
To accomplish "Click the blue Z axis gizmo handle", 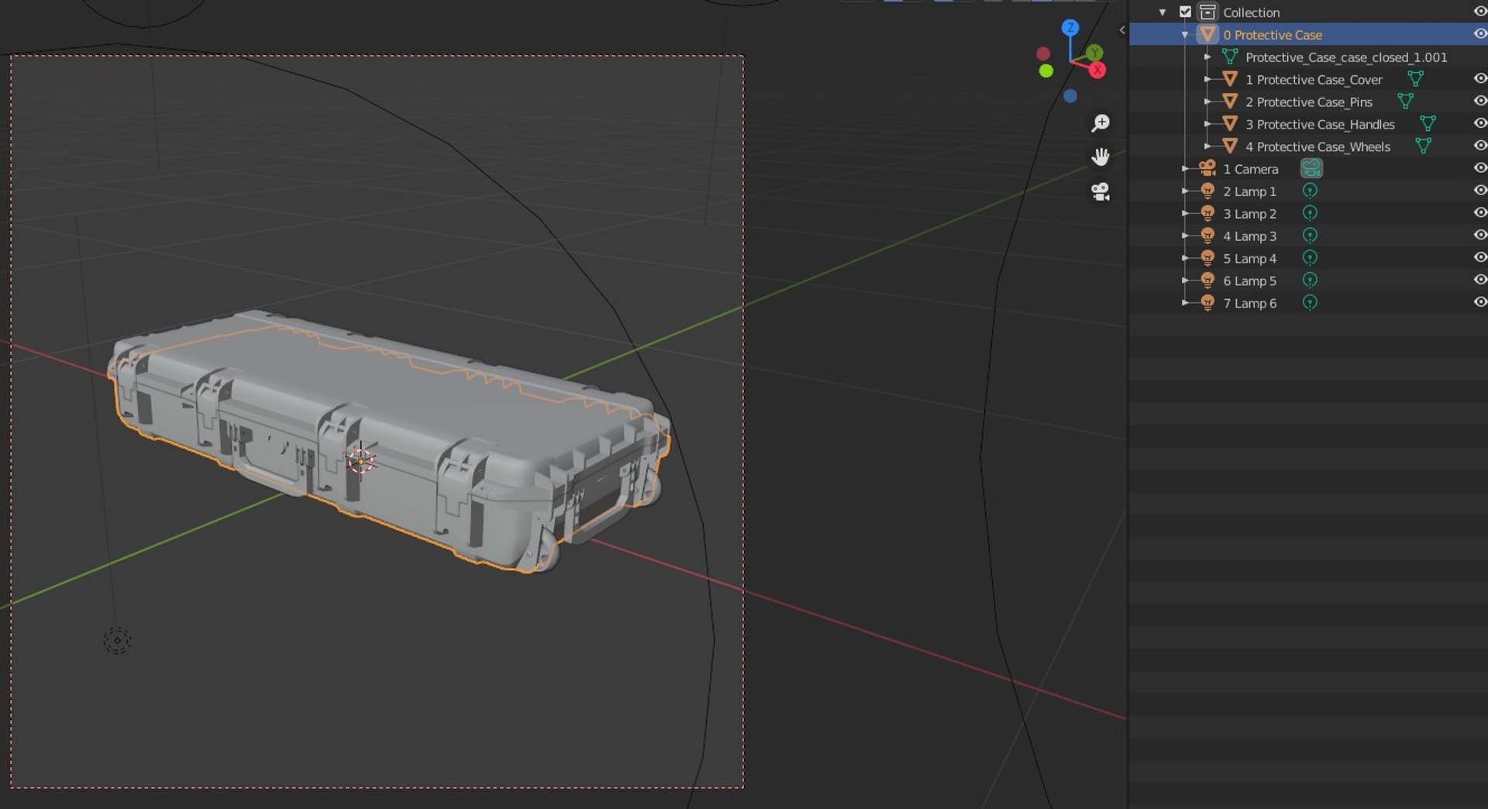I will (x=1070, y=28).
